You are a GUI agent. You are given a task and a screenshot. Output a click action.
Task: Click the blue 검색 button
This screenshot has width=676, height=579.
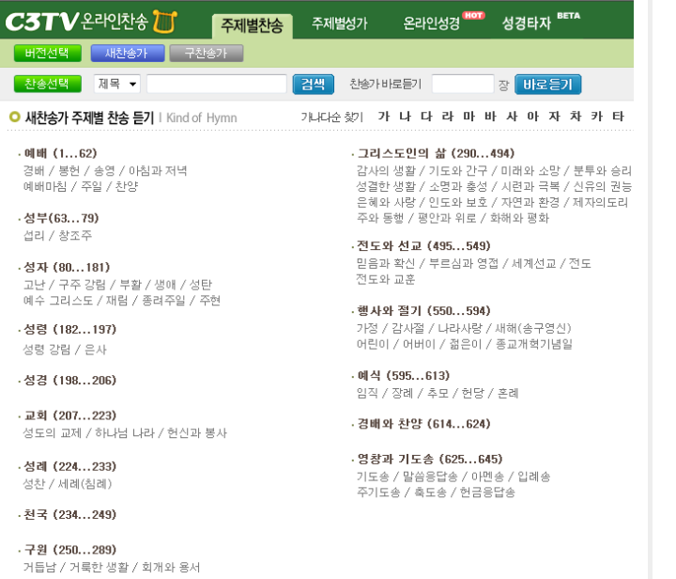313,85
